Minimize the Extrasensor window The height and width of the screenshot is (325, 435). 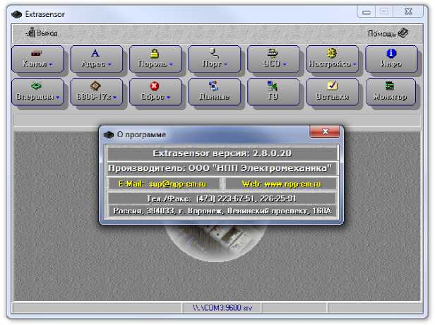[x=367, y=12]
